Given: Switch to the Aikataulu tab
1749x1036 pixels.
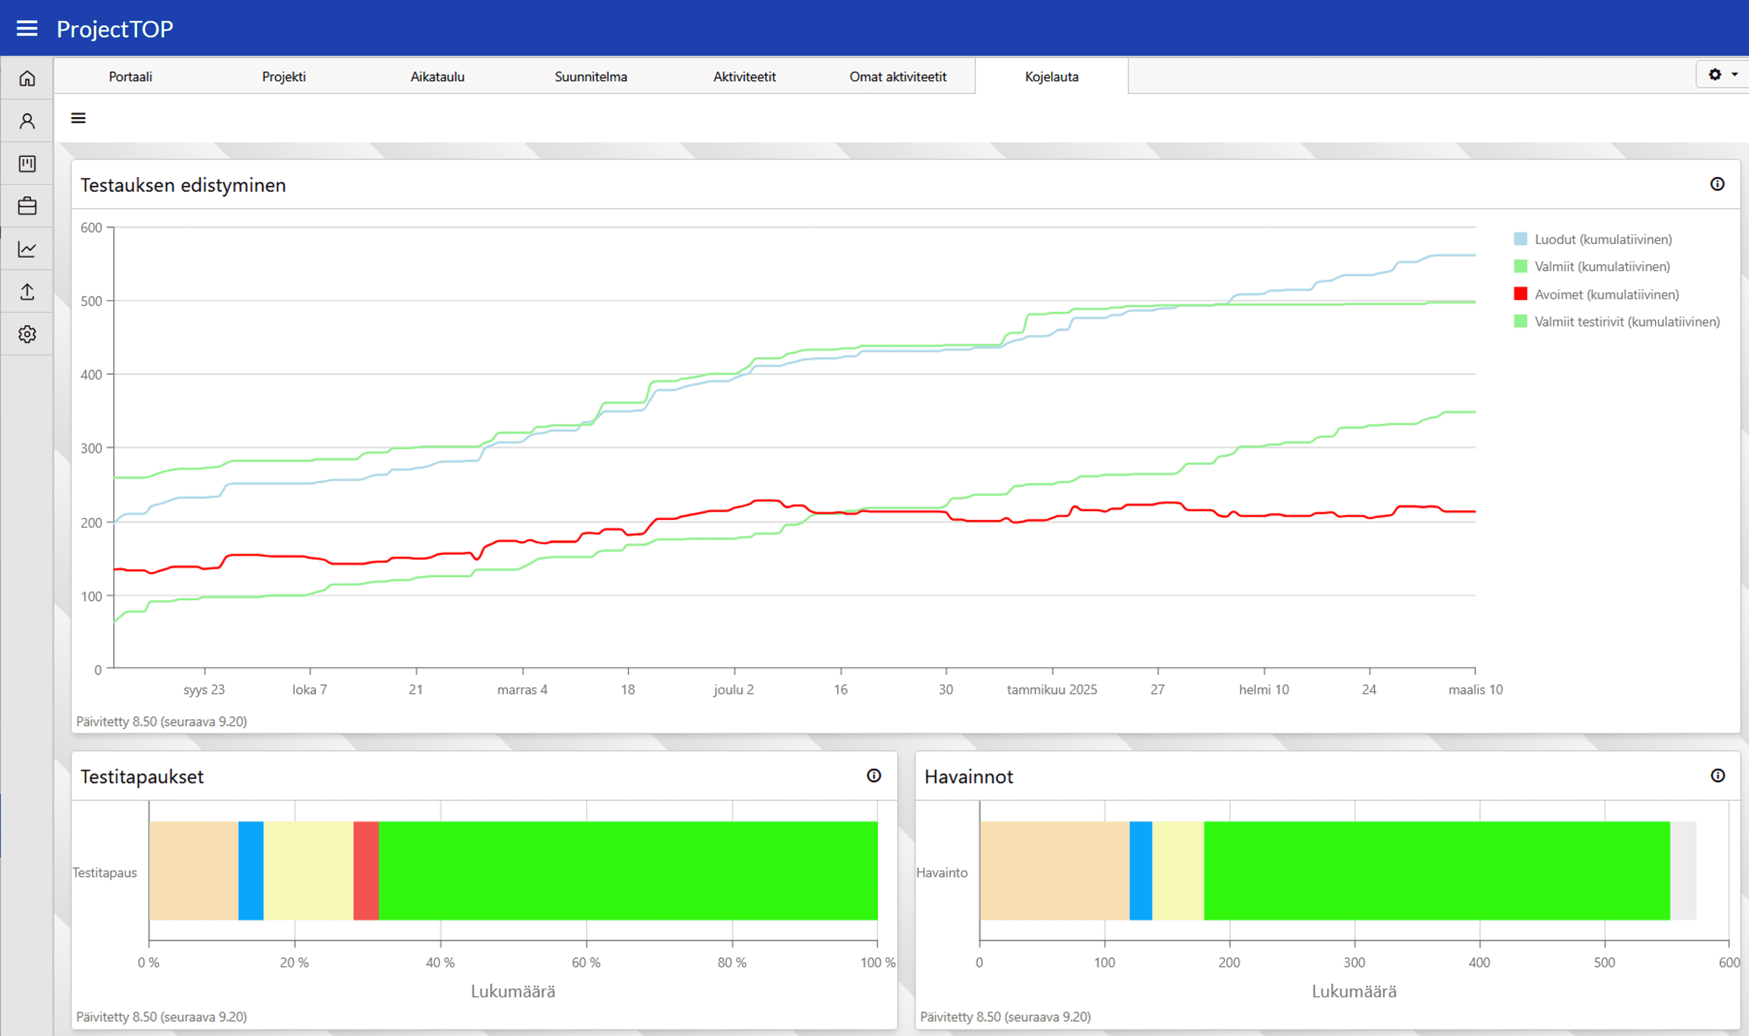Looking at the screenshot, I should click(437, 77).
